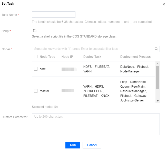The image size is (167, 150).
Task: Click the Deploy Task column header
Action: pyautogui.click(x=92, y=57)
